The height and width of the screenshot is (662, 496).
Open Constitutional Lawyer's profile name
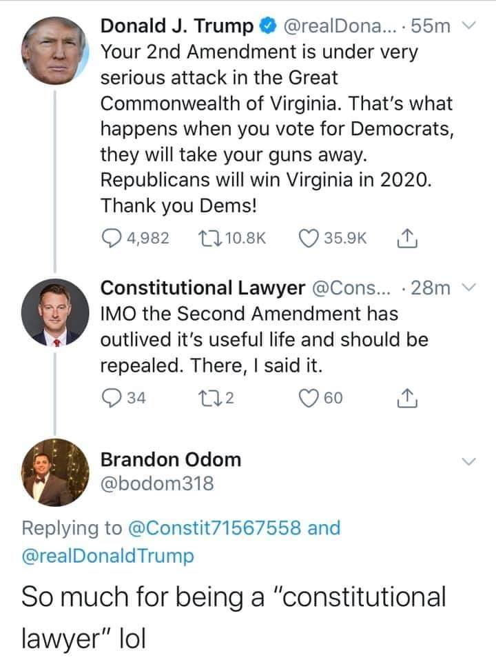pos(203,288)
